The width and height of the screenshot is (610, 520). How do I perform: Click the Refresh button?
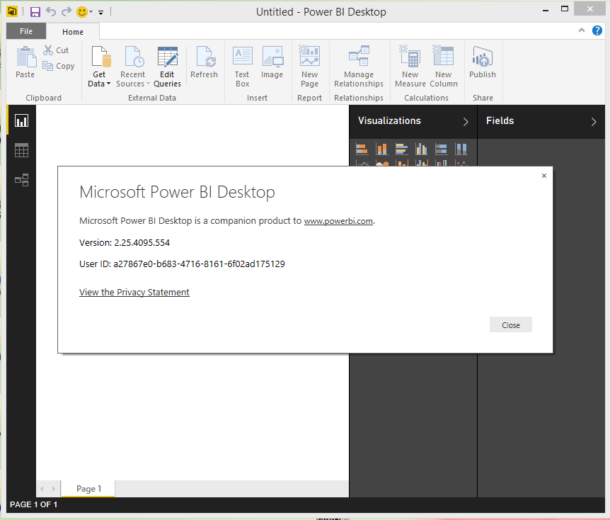(204, 62)
